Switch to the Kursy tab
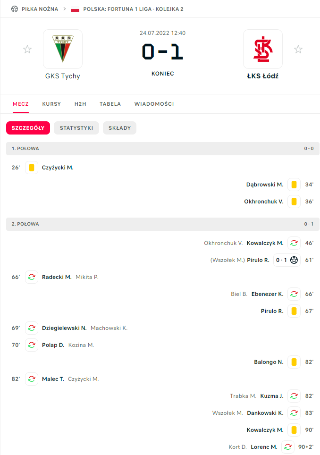 51,104
